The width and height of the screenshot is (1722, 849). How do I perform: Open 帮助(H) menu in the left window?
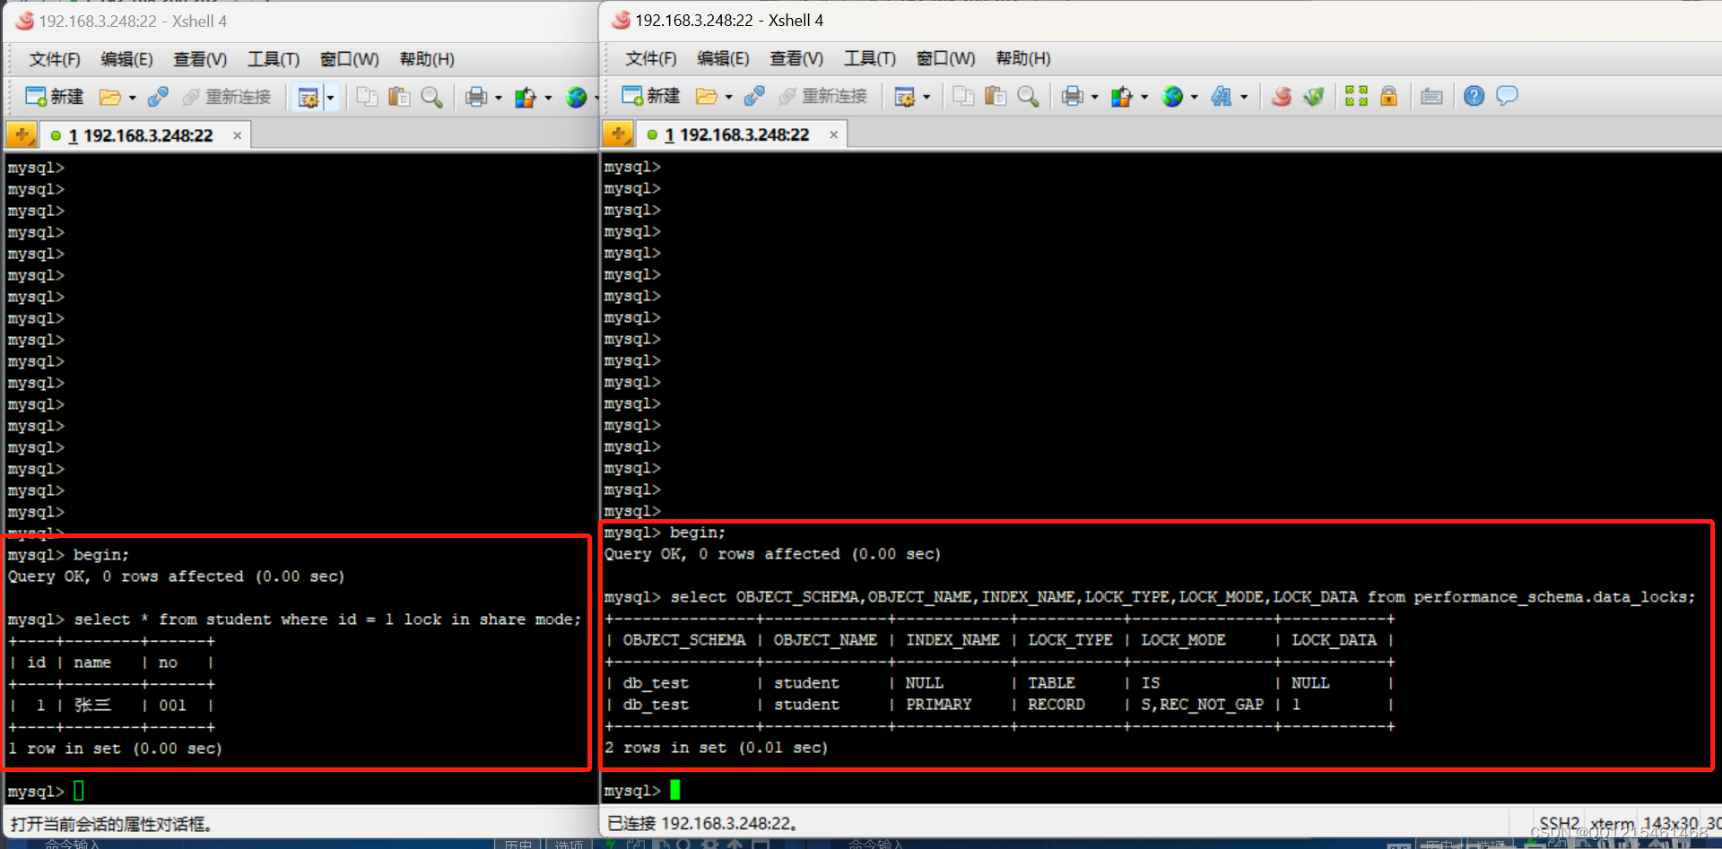[x=427, y=59]
